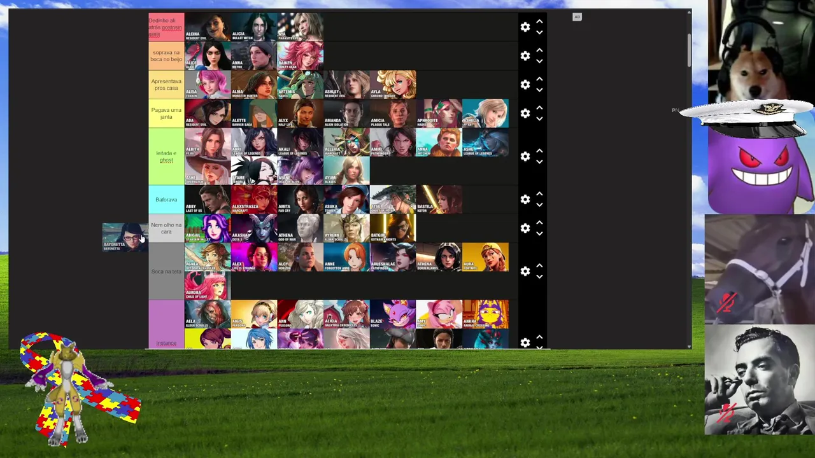Viewport: 815px width, 458px height.
Task: Select the Baiken Guilty Gear card
Action: point(301,56)
